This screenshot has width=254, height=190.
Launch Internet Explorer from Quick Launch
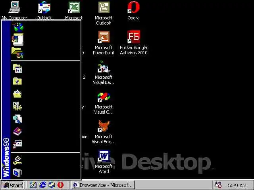pos(42,185)
